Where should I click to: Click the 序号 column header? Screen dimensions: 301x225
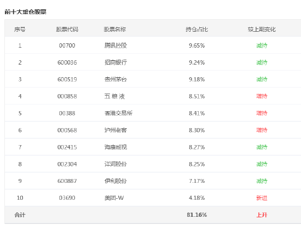(20, 30)
